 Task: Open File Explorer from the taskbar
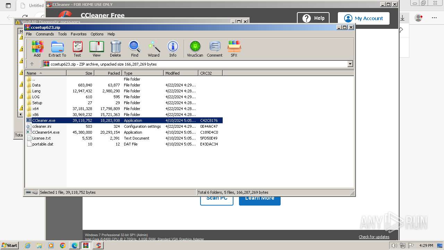(x=39, y=245)
